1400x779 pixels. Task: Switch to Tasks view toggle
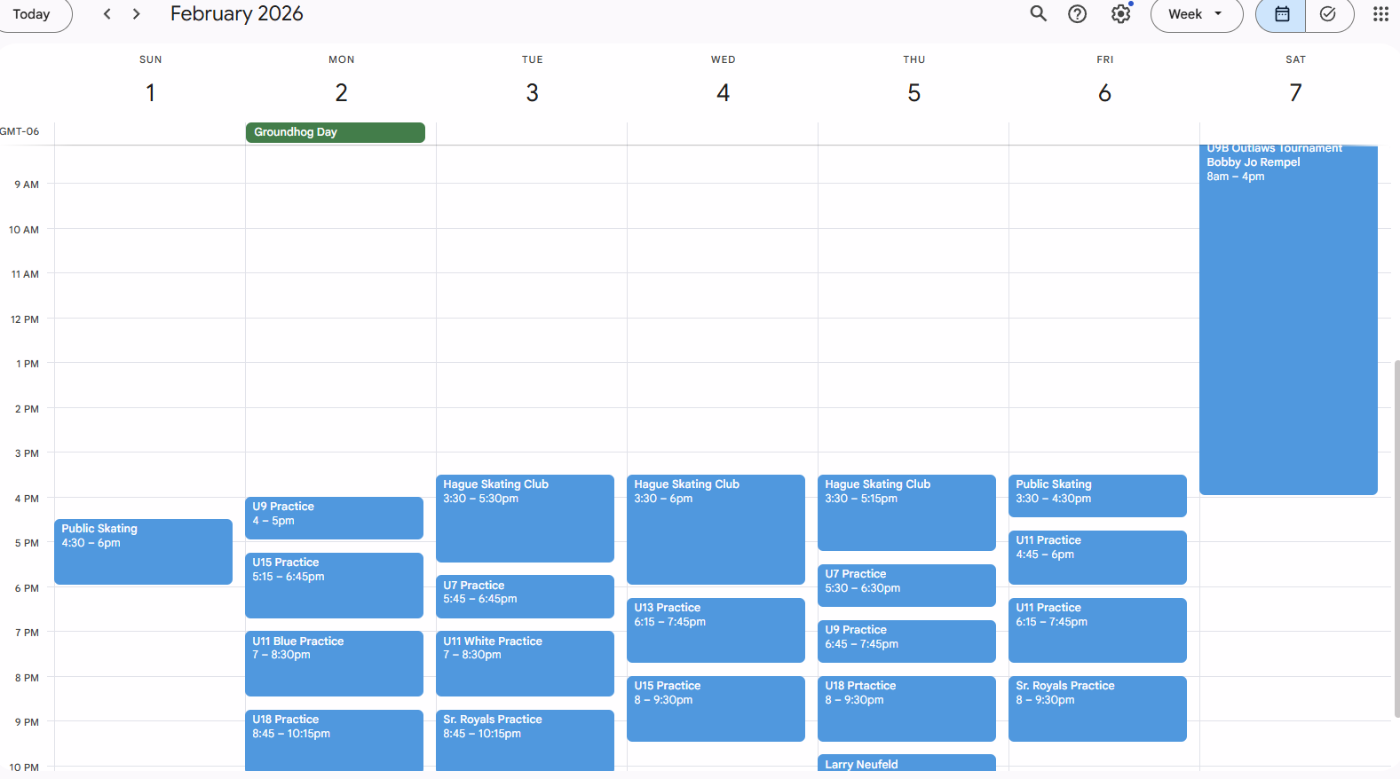point(1329,14)
